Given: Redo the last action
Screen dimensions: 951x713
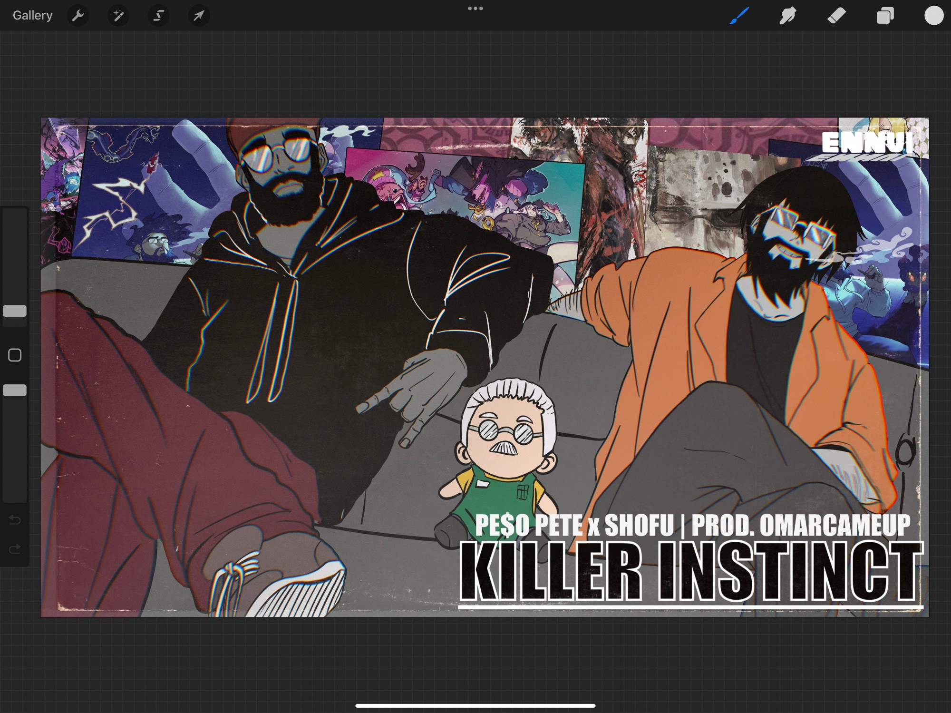Looking at the screenshot, I should tap(15, 549).
